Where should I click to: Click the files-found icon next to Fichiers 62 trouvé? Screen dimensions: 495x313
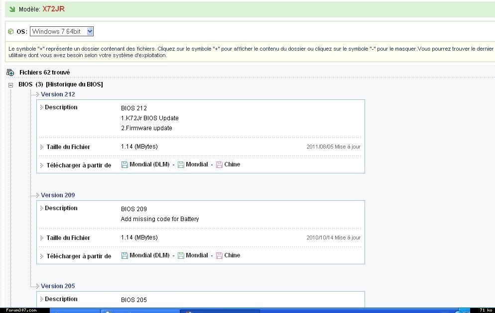click(x=10, y=73)
